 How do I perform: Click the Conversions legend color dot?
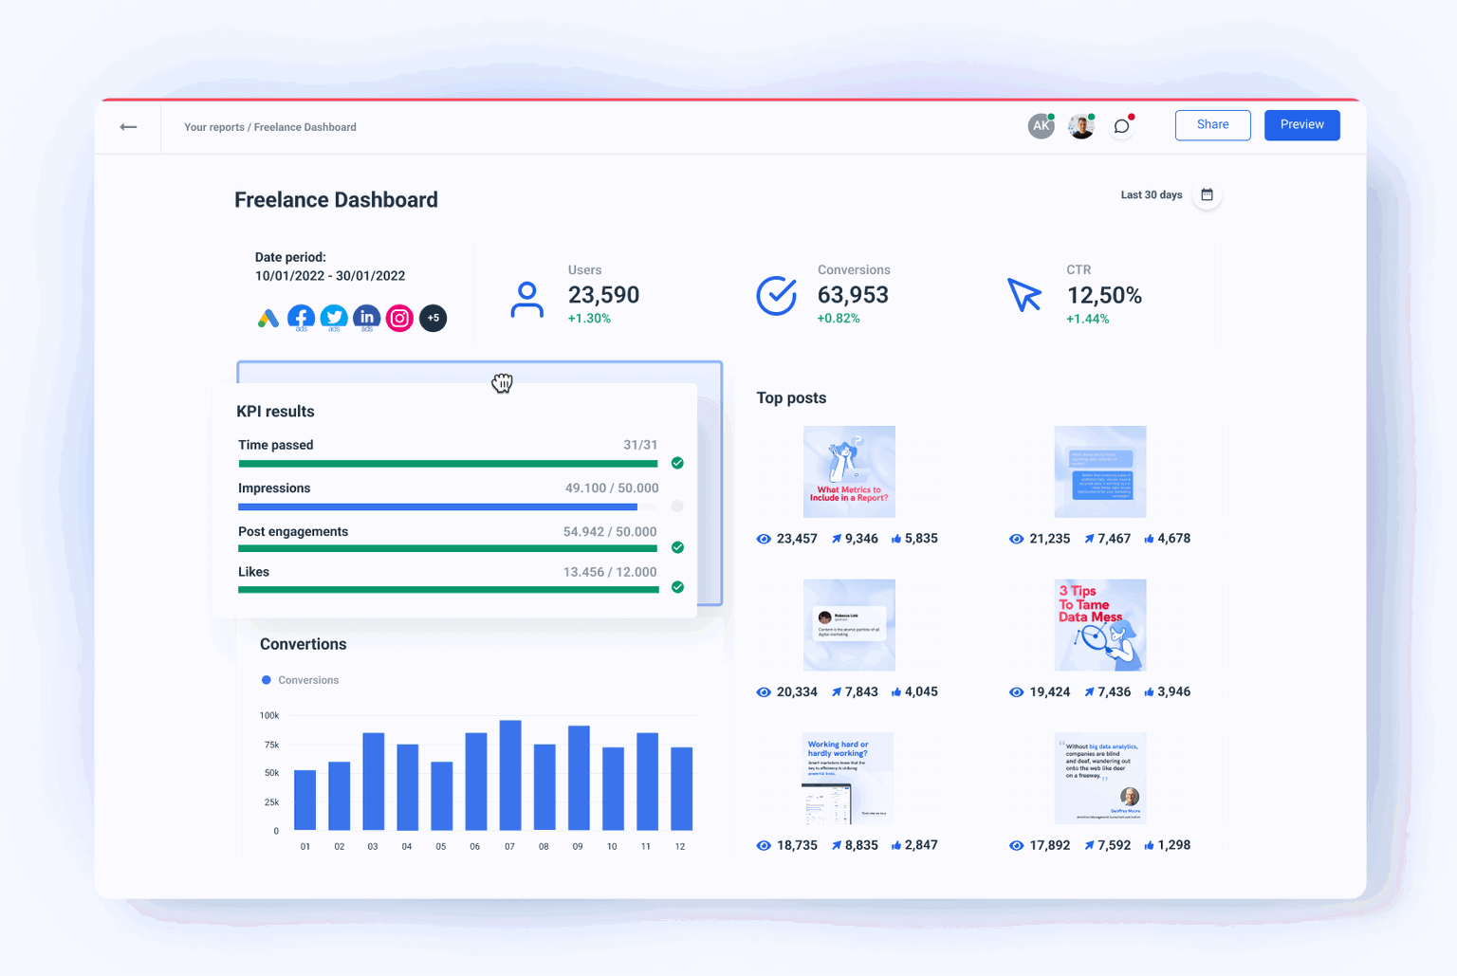[x=265, y=679]
